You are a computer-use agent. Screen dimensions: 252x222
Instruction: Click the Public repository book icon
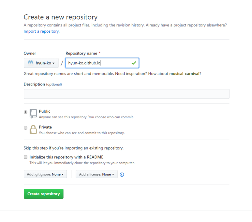[x=33, y=113]
